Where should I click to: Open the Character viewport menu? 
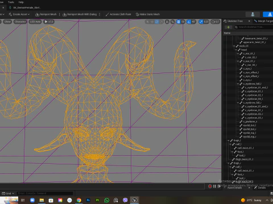20,22
